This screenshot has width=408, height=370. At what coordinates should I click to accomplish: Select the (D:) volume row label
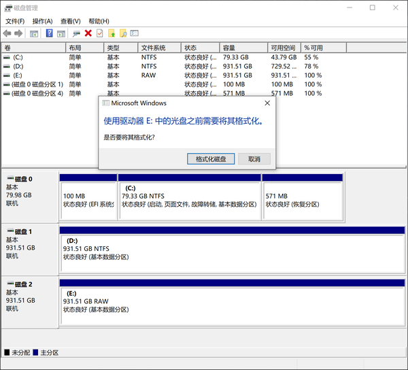tap(18, 67)
